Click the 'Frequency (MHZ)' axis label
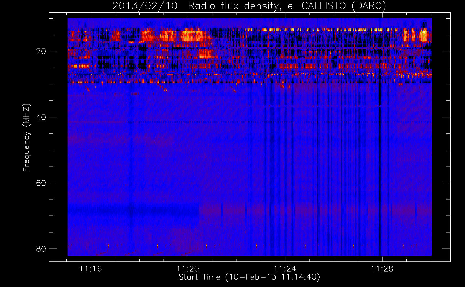Image resolution: width=465 pixels, height=287 pixels. (26, 138)
